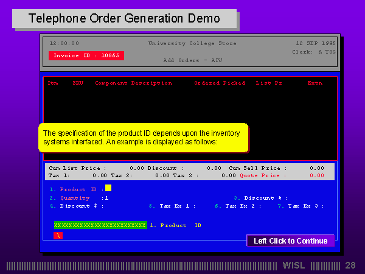Click the SKU column header
This screenshot has height=274, width=365.
(78, 83)
